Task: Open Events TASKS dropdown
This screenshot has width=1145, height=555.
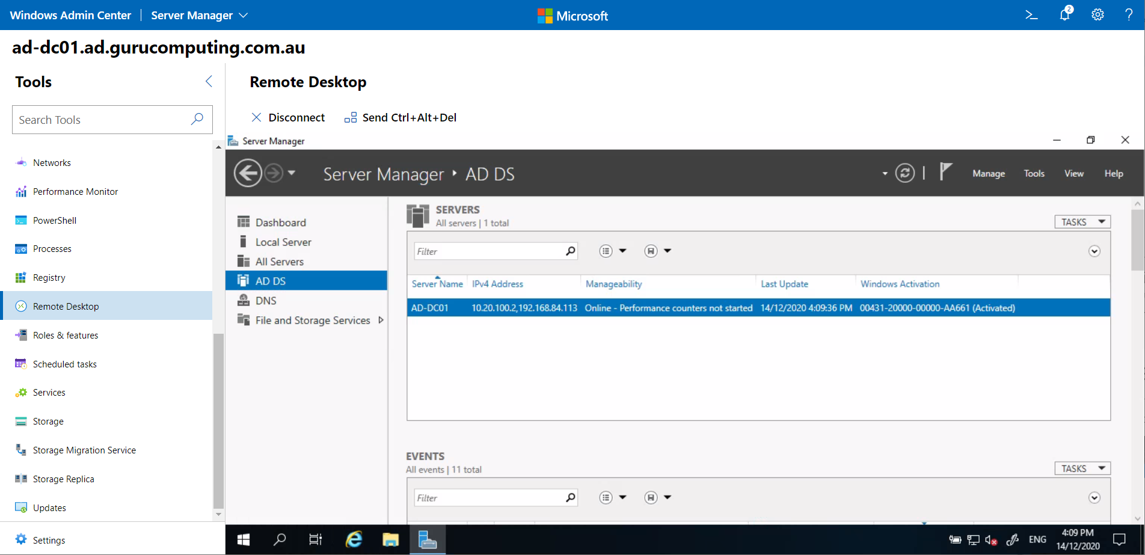Action: 1082,468
